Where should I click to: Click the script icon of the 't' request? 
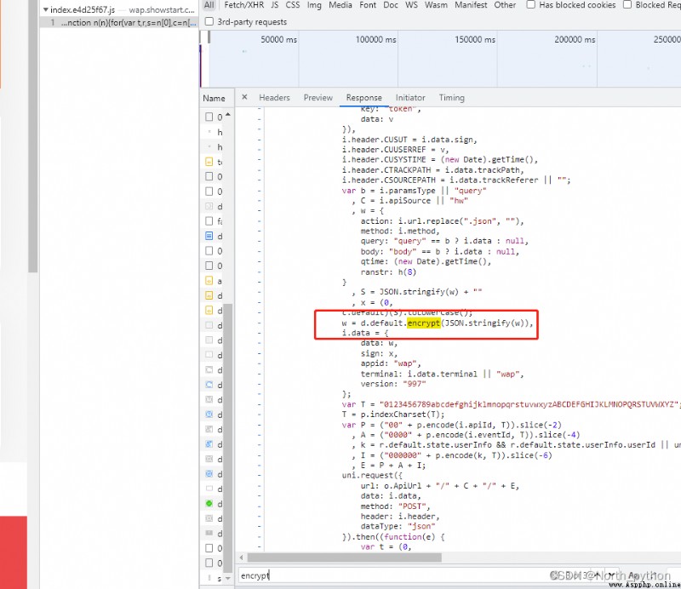click(x=209, y=162)
